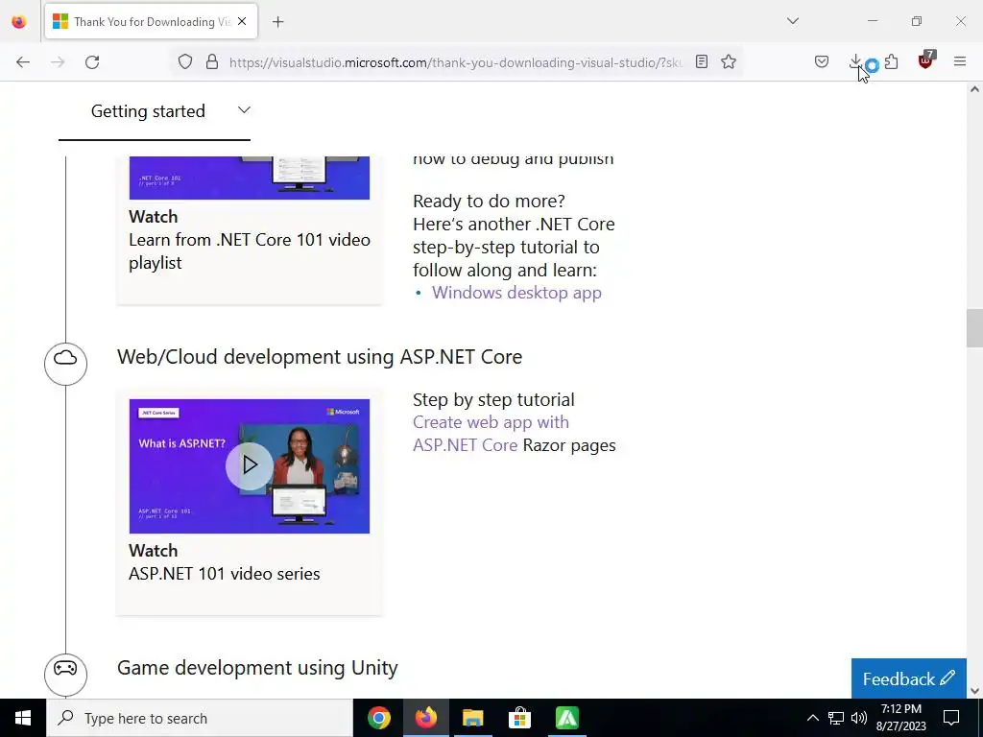
Task: Open the notification center icon
Action: (x=951, y=718)
